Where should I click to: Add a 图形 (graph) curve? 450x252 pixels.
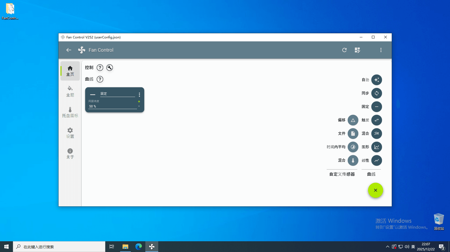point(376,147)
